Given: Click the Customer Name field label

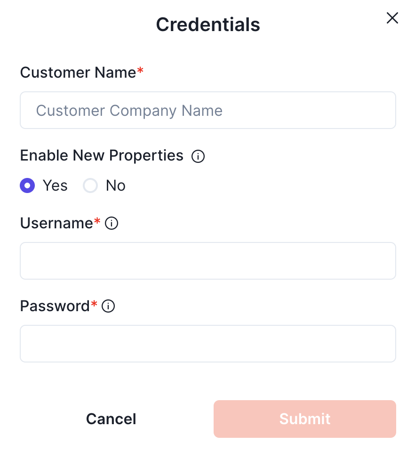Looking at the screenshot, I should pos(78,72).
